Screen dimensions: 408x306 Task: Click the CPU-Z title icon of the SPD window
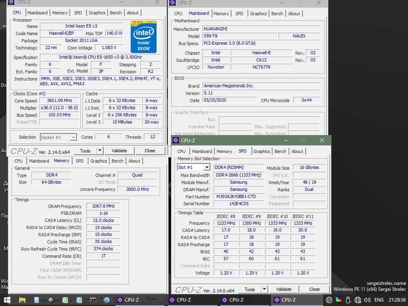176,140
